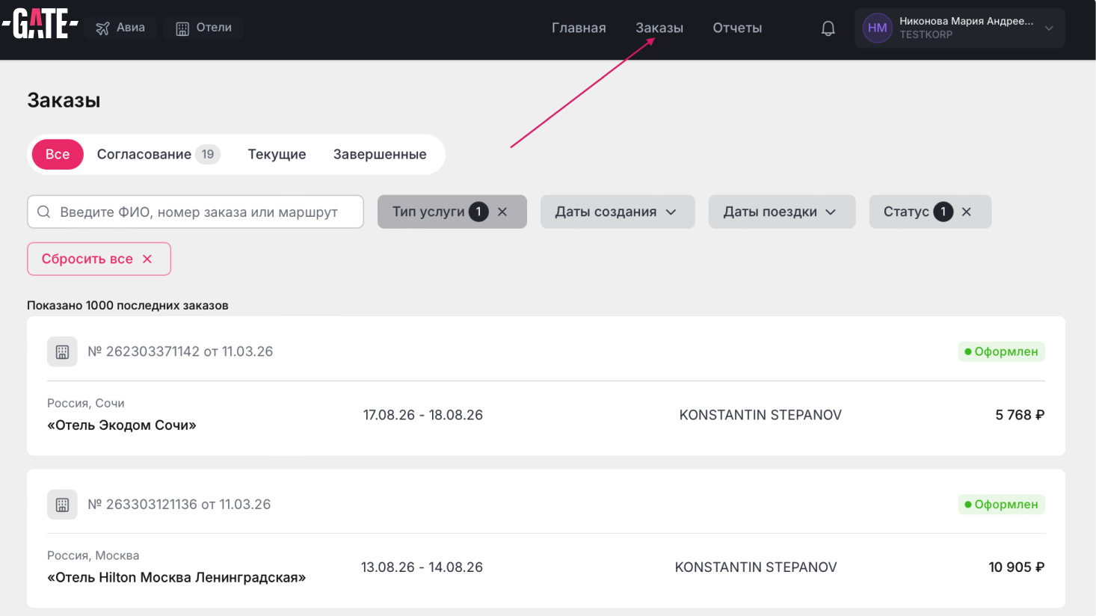This screenshot has height=616, width=1096.
Task: Open the Отчеты menu item
Action: pos(737,28)
